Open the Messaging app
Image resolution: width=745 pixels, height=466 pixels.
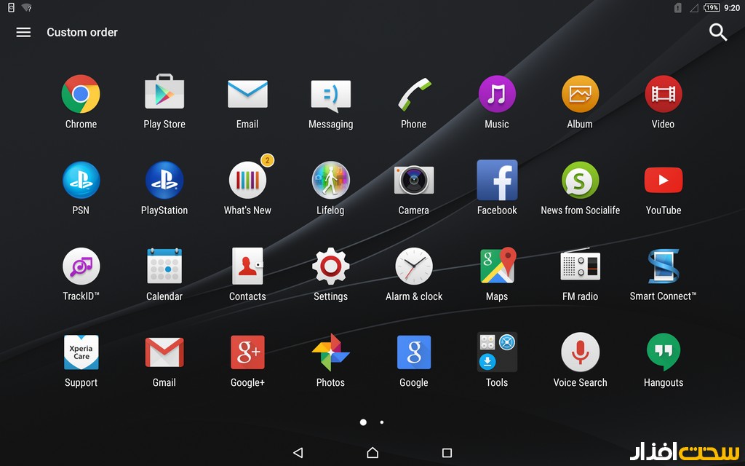pyautogui.click(x=331, y=95)
